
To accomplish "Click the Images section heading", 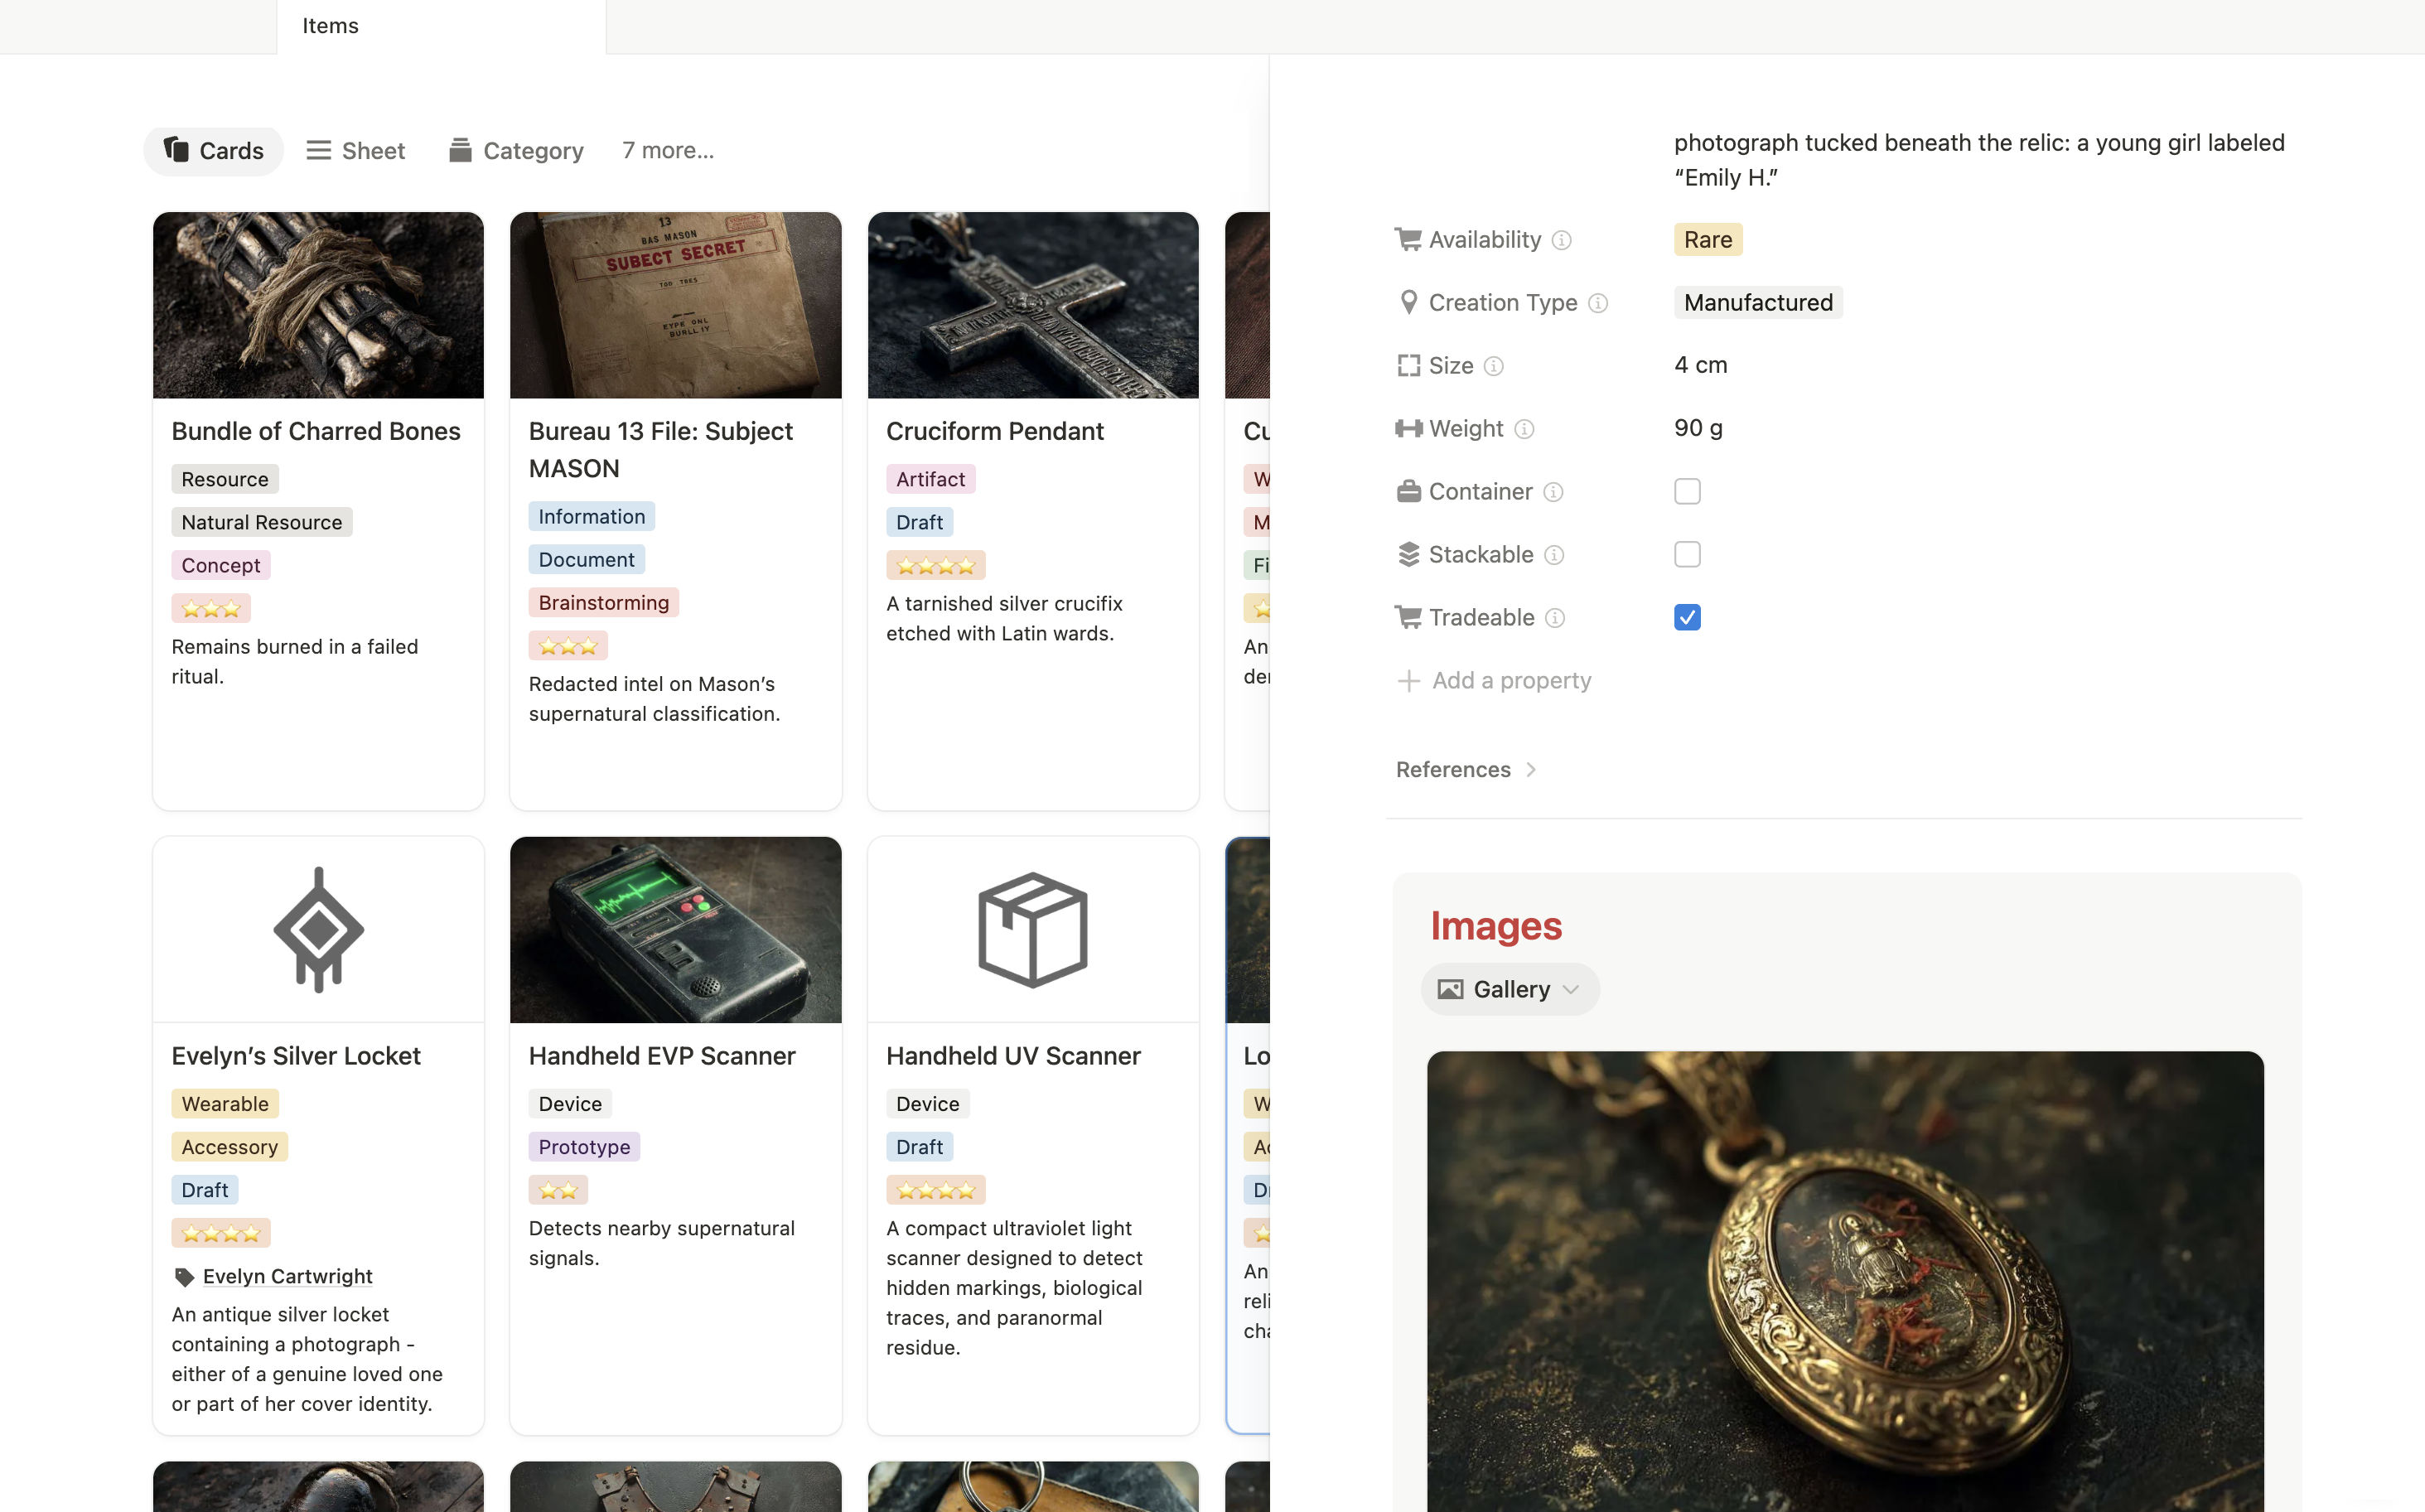I will click(x=1496, y=926).
